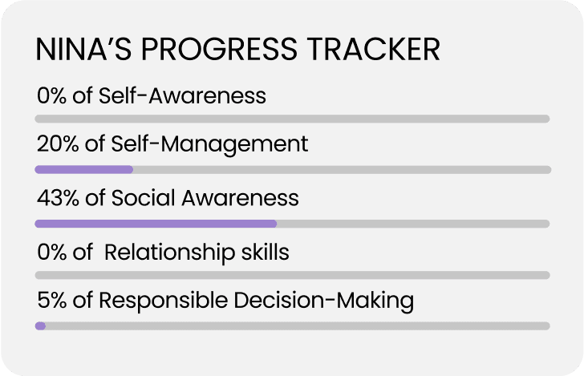Select the "43% of Social Awareness" label
This screenshot has width=584, height=376.
tap(168, 197)
